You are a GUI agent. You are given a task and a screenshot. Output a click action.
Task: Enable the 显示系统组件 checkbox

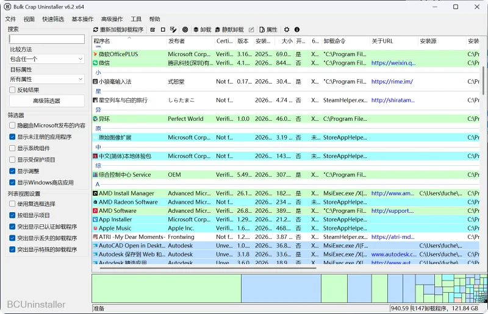click(x=12, y=148)
